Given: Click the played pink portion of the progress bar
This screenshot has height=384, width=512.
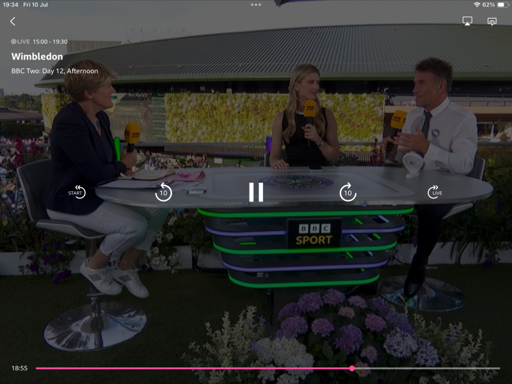Looking at the screenshot, I should point(193,369).
